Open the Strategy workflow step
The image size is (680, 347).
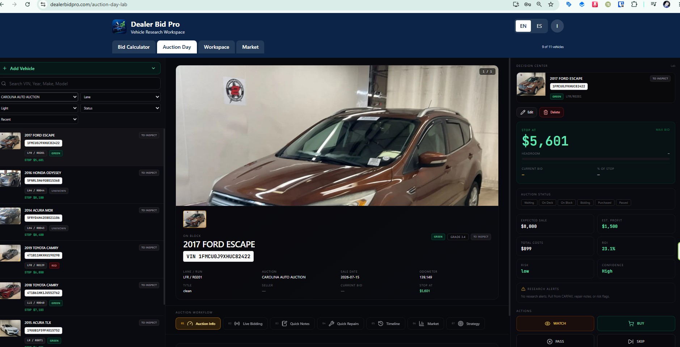pos(465,324)
